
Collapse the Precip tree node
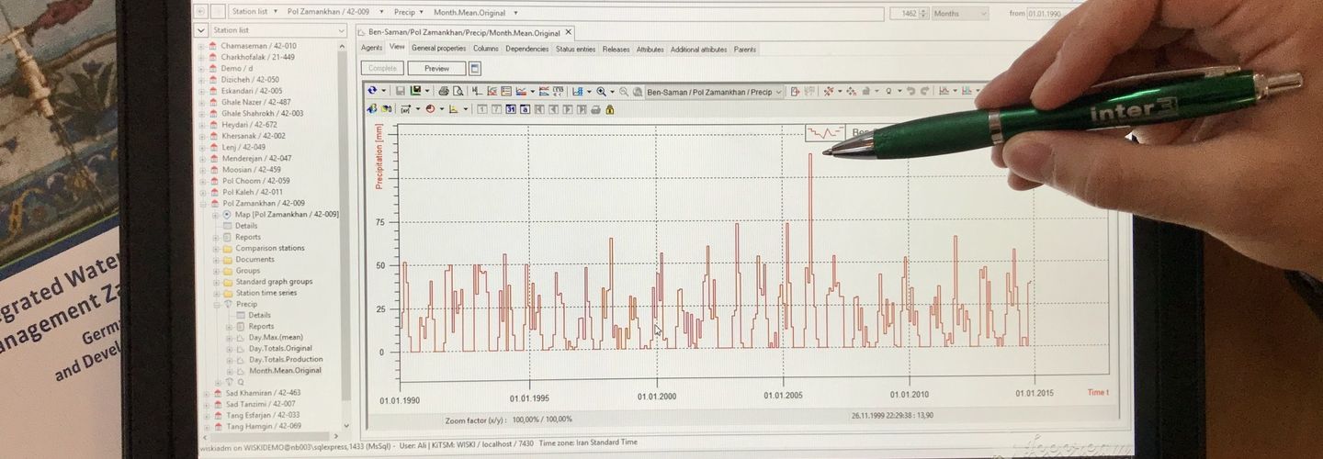point(217,304)
